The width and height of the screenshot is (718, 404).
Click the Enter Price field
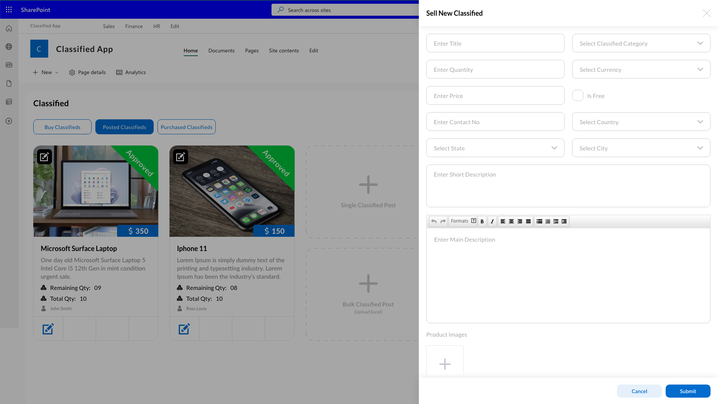coord(495,95)
